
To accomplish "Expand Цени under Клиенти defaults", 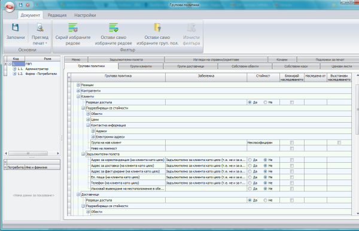I will coord(88,120).
